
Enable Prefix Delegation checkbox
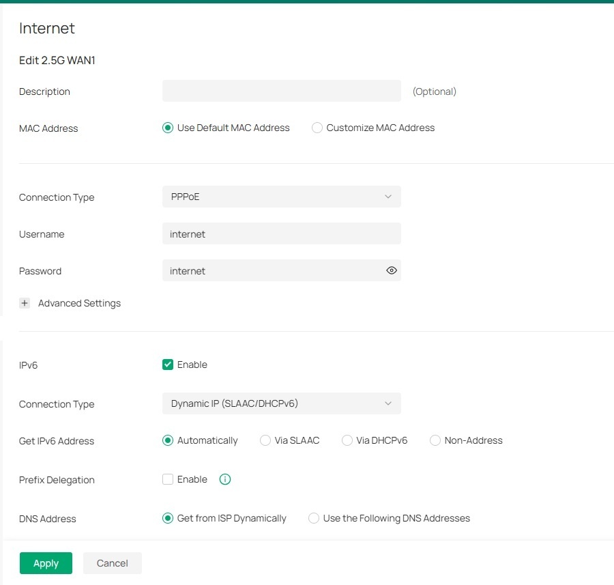click(168, 479)
